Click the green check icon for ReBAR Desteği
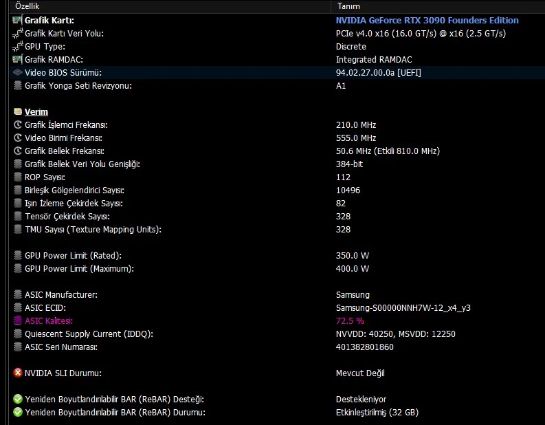 tap(17, 399)
